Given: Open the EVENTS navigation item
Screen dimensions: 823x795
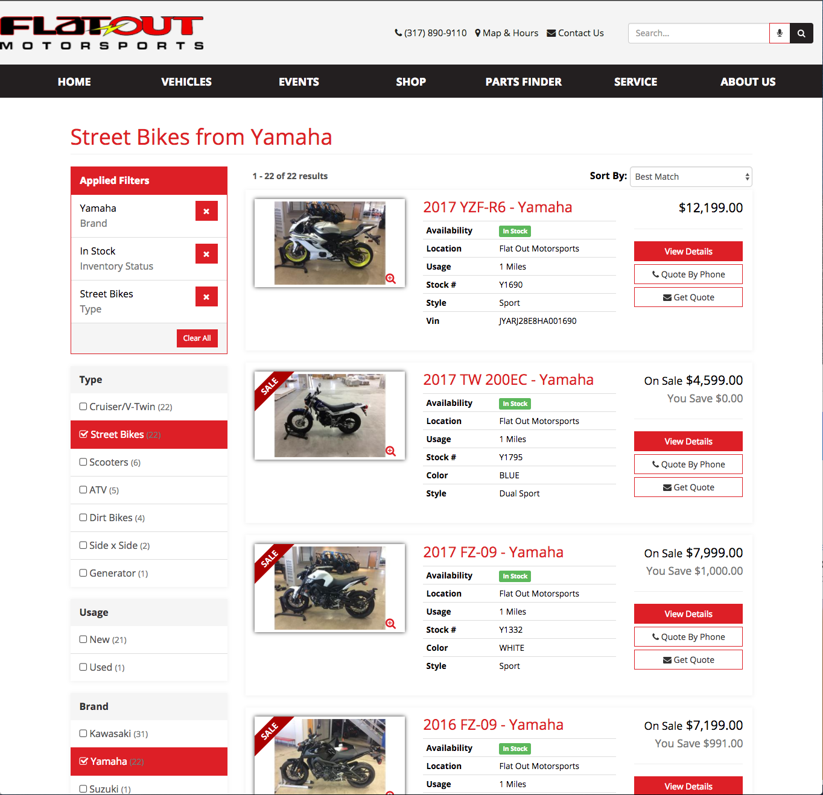Looking at the screenshot, I should click(x=299, y=81).
